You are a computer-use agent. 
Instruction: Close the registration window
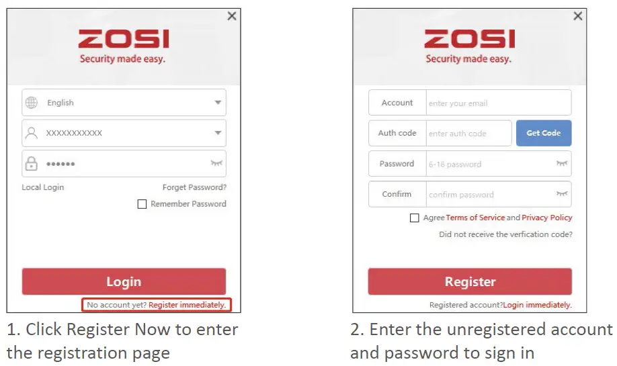[577, 16]
